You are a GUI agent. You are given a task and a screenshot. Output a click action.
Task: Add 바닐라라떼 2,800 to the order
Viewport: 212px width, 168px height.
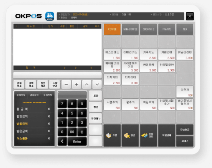185,54
